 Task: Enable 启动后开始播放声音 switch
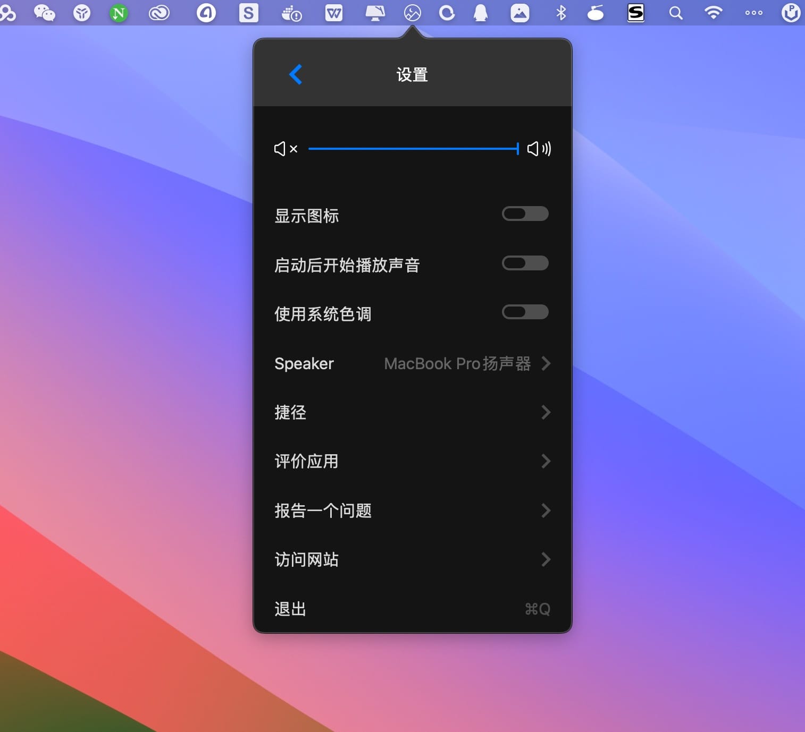[x=525, y=263]
